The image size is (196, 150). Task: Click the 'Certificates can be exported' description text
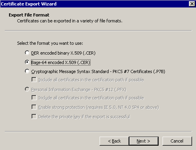click(x=70, y=21)
